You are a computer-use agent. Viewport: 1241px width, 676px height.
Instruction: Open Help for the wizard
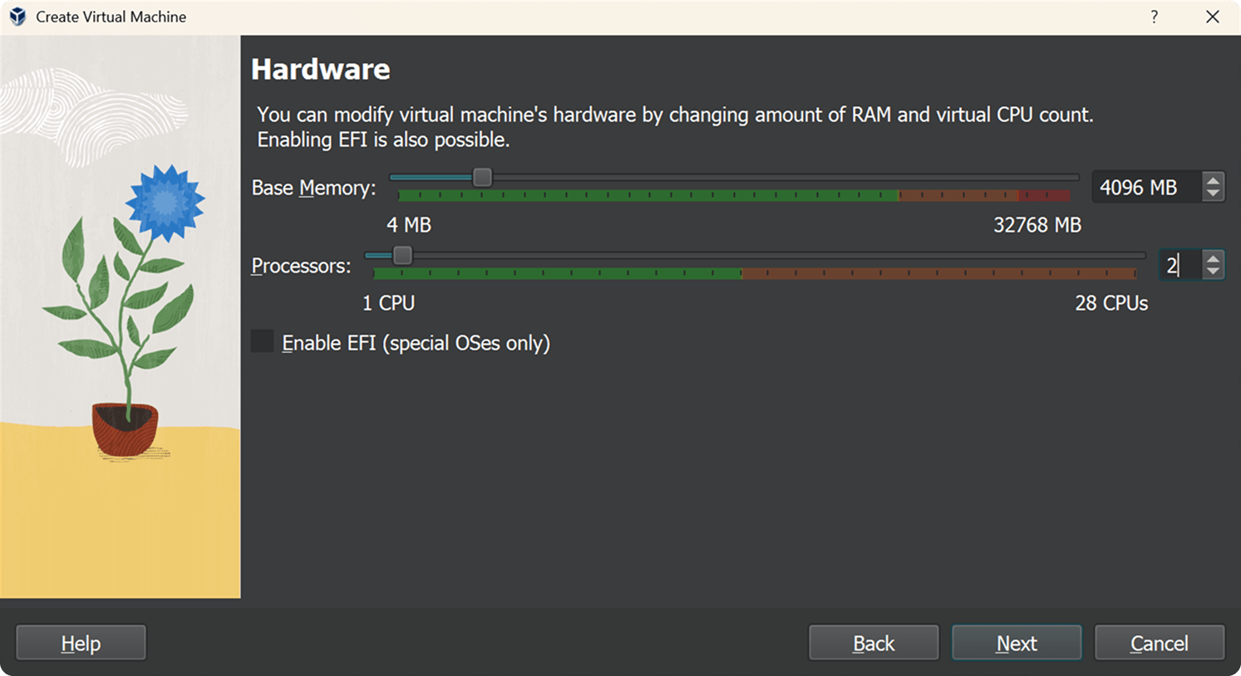coord(81,643)
